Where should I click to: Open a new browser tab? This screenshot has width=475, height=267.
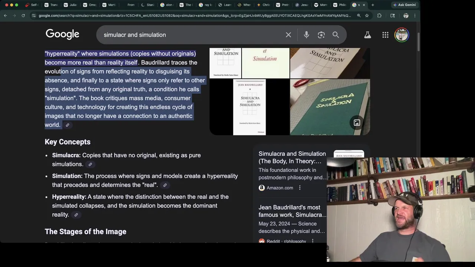[x=373, y=5]
